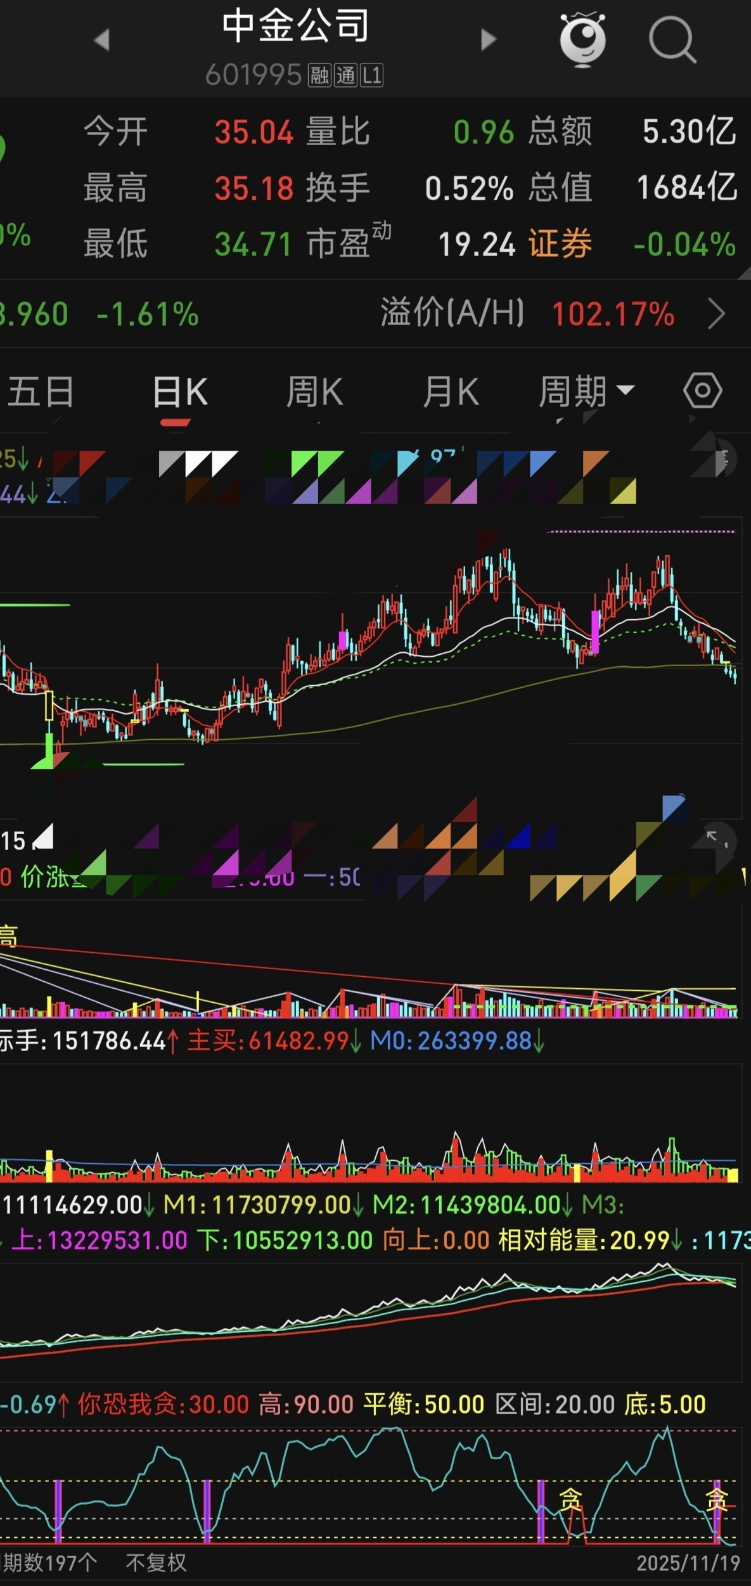Tap 最高 value 35.18
The image size is (751, 1586).
254,188
